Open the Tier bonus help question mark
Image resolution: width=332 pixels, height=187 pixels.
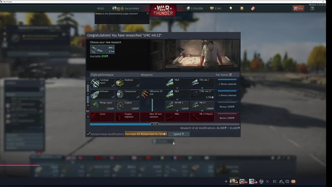pyautogui.click(x=230, y=75)
